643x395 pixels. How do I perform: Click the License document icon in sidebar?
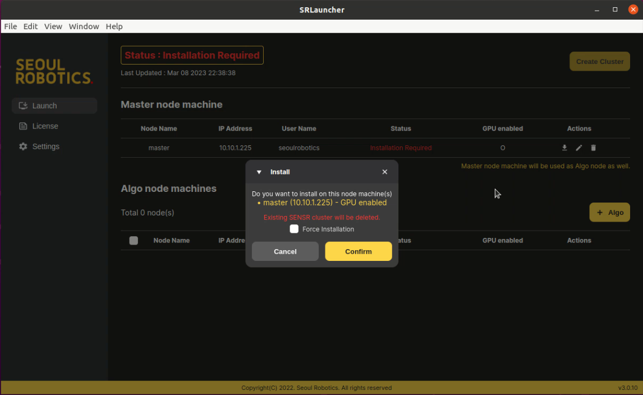tap(23, 126)
